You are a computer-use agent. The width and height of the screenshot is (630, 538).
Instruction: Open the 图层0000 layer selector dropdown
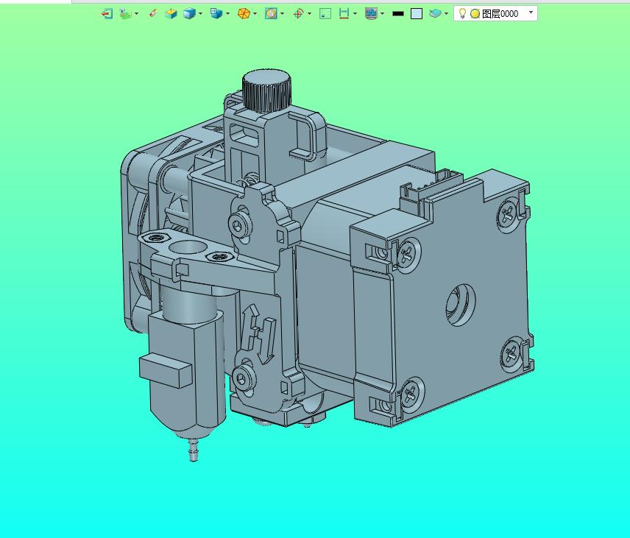[531, 13]
